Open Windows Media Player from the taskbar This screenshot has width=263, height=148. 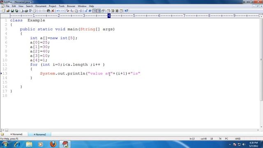(40, 144)
